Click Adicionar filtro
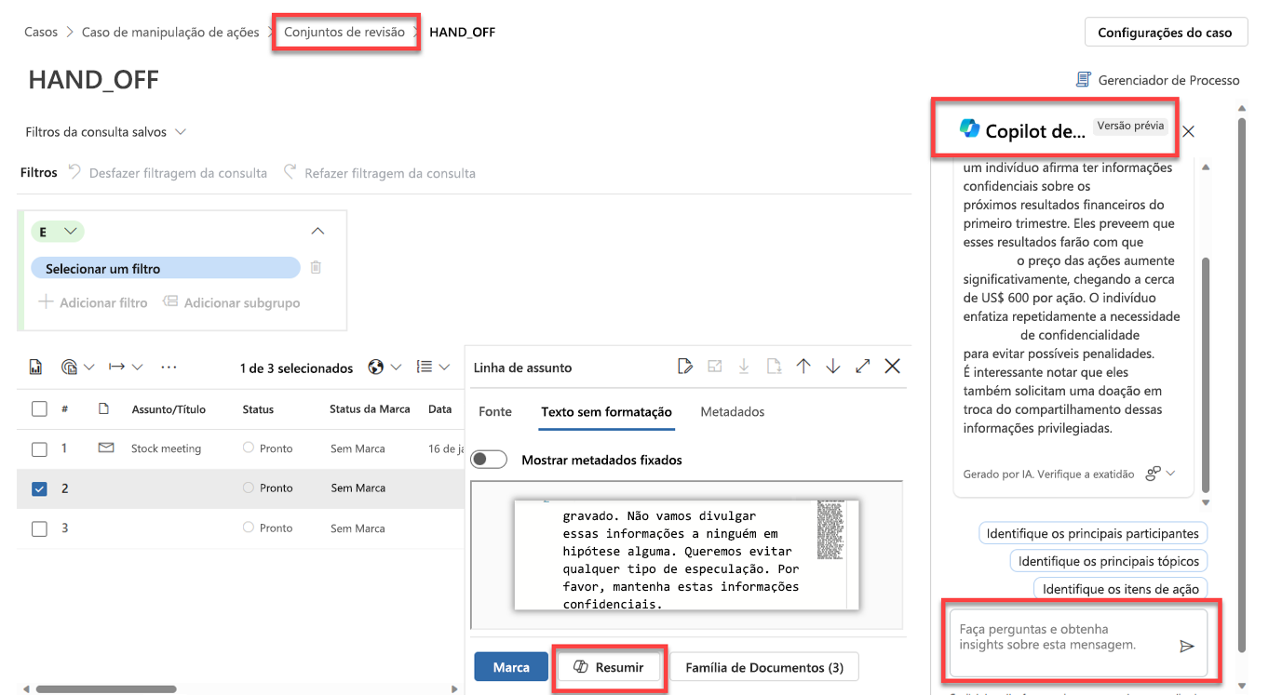Screen dimensions: 1282x695 coord(93,302)
